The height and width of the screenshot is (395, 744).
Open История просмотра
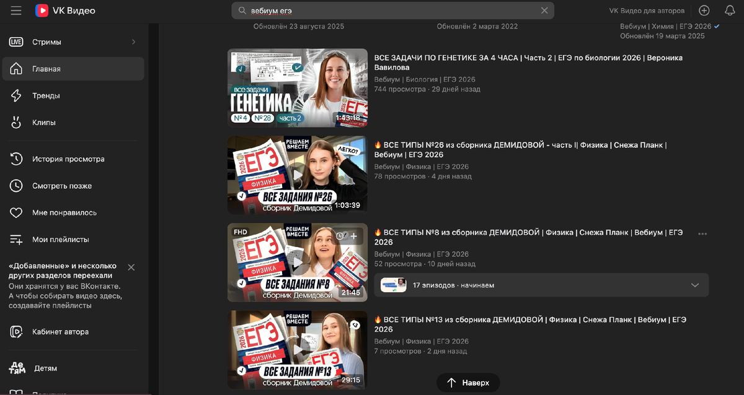click(73, 159)
